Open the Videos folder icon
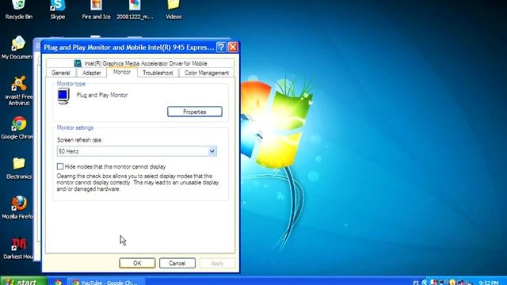 pos(173,9)
